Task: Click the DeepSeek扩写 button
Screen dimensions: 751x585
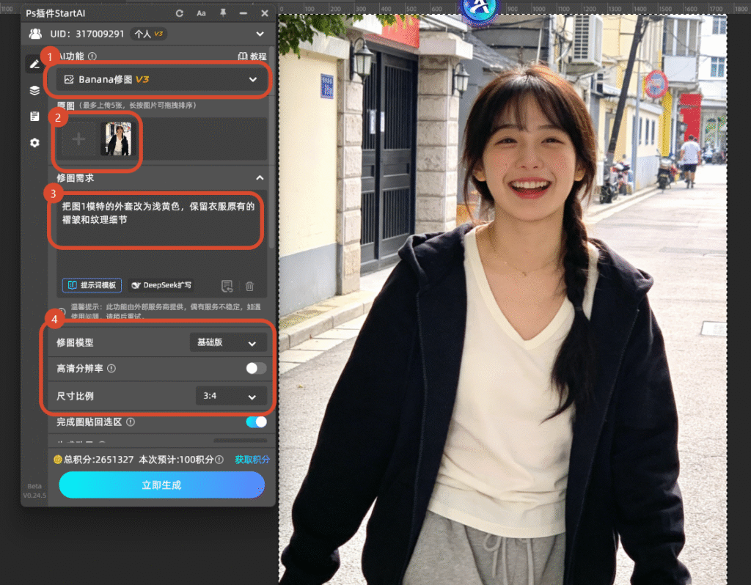Action: click(161, 285)
